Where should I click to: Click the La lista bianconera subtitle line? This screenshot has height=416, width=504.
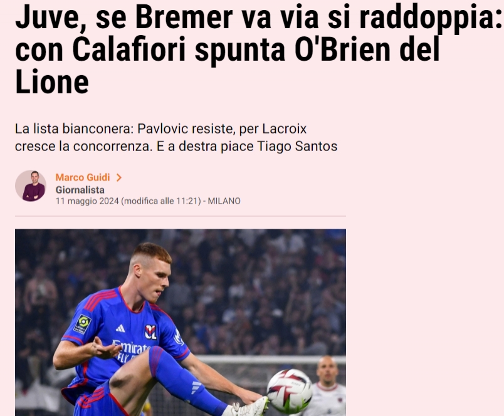(x=160, y=129)
